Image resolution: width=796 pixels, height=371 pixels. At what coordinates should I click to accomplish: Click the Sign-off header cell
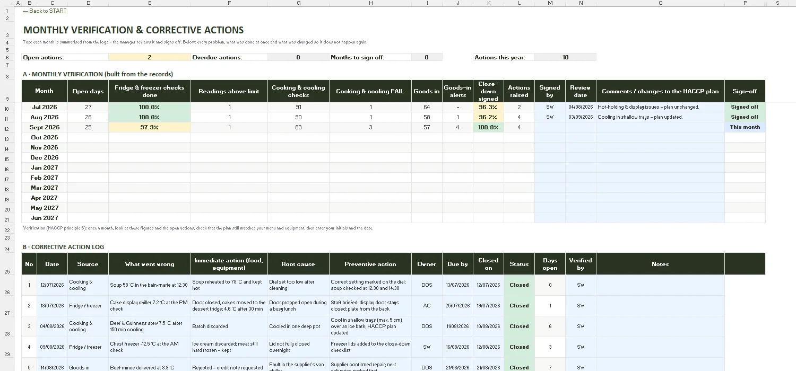pos(745,91)
